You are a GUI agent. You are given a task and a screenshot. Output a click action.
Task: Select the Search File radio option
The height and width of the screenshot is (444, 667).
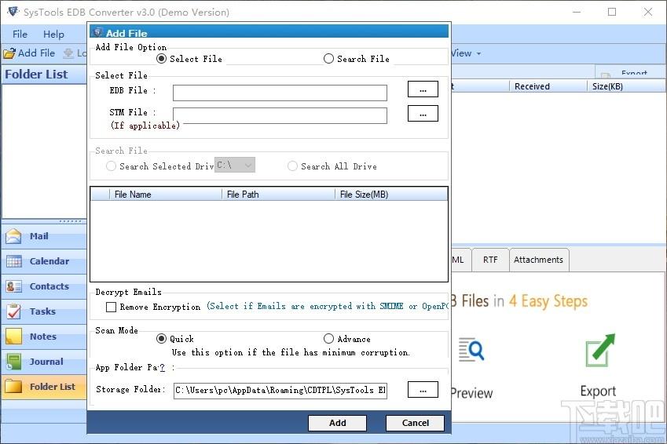pyautogui.click(x=328, y=59)
